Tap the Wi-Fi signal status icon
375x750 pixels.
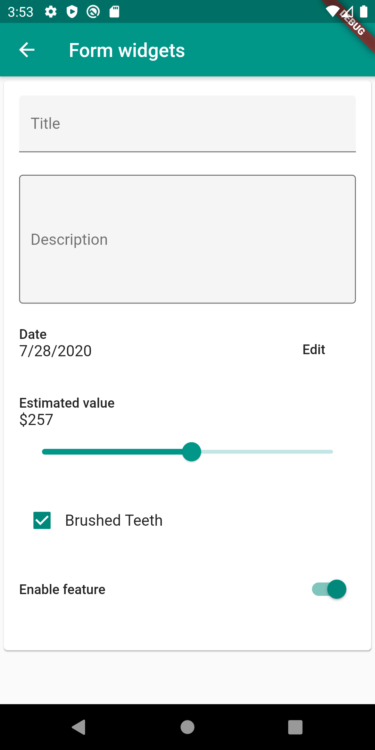(x=332, y=12)
